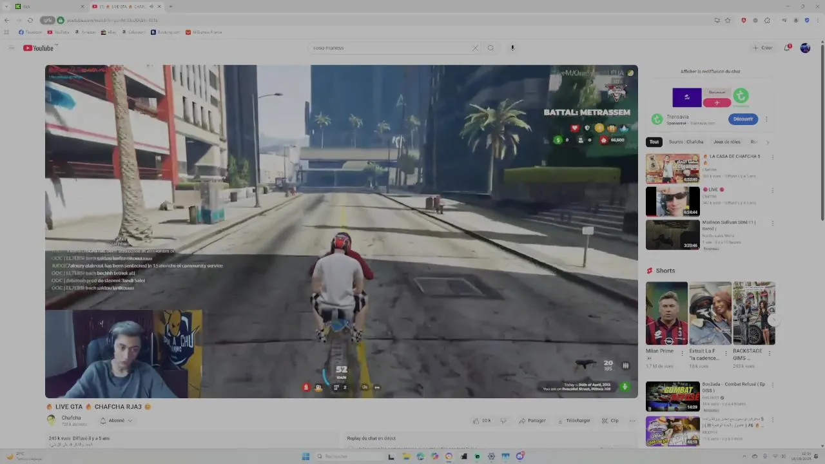Bookmark this page with the star
The image size is (825, 464).
728,20
